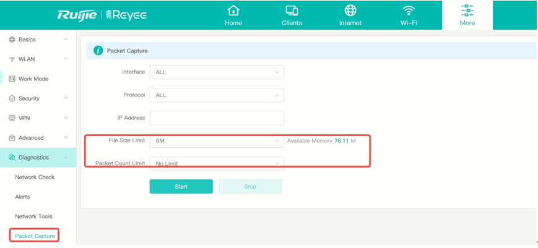Screen dimensions: 538x248
Task: Click the Home icon in top navigation
Action: 233,11
